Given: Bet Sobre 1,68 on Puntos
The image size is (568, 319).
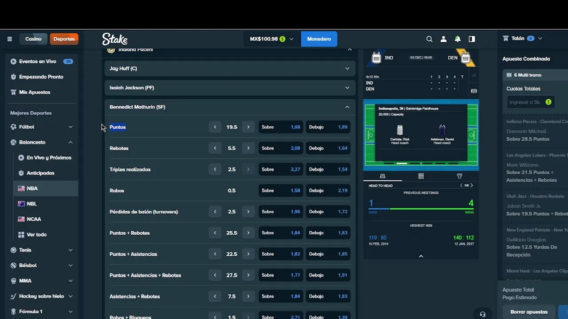Looking at the screenshot, I should [281, 127].
